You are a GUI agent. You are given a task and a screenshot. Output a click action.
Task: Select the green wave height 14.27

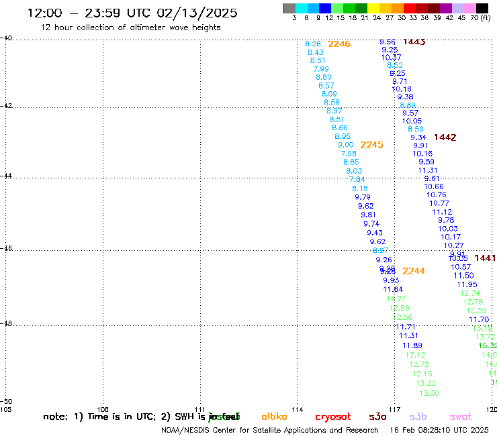pyautogui.click(x=396, y=298)
